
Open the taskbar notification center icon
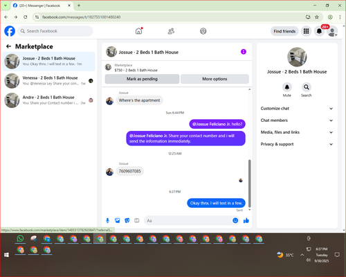tap(337, 255)
